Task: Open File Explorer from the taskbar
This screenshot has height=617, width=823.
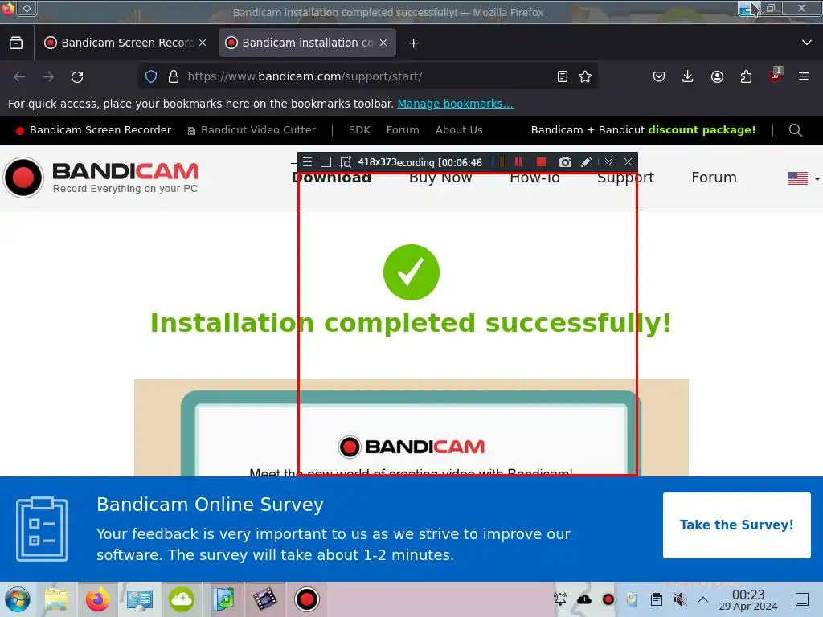Action: [x=56, y=599]
